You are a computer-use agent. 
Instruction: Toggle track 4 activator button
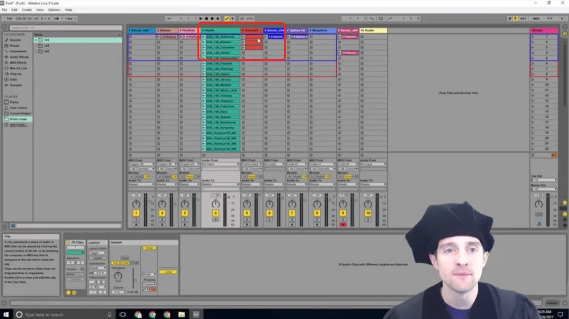tap(216, 213)
